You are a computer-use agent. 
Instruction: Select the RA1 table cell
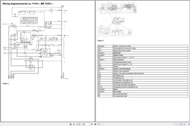tap(105, 78)
